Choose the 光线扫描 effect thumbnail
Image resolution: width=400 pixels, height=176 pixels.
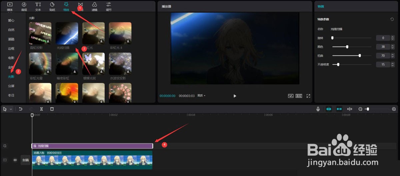pyautogui.click(x=67, y=33)
